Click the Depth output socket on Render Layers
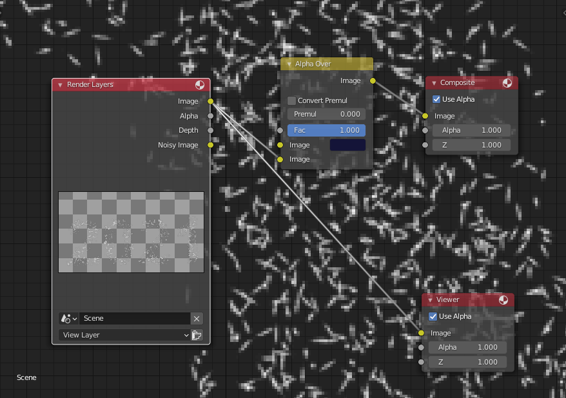The height and width of the screenshot is (398, 566). [210, 130]
